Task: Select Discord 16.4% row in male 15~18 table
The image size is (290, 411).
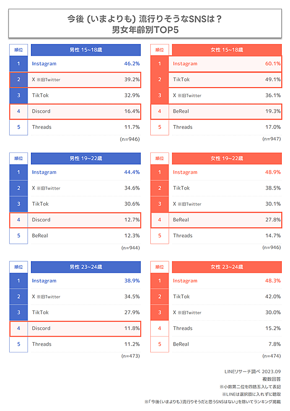Action: pos(86,111)
